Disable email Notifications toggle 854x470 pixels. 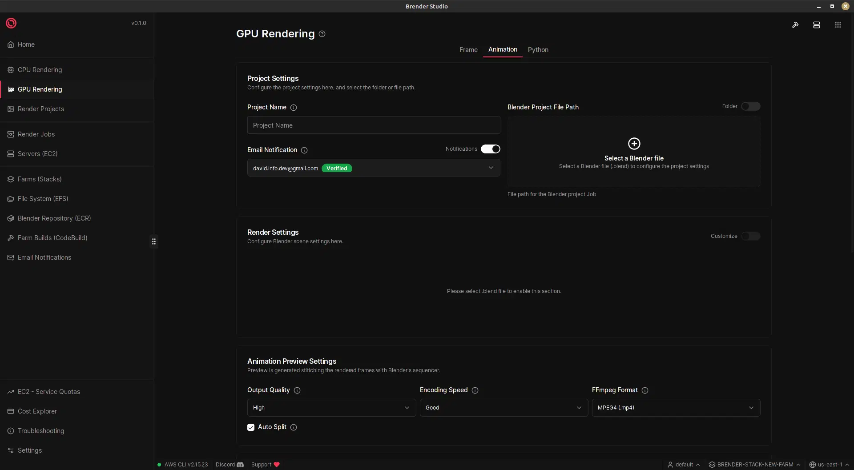pyautogui.click(x=490, y=149)
